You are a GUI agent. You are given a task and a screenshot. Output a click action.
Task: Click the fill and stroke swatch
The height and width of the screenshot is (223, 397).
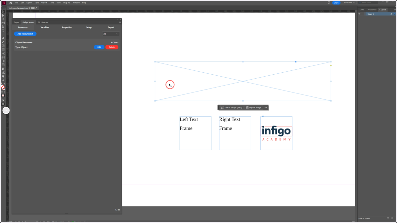click(3, 87)
